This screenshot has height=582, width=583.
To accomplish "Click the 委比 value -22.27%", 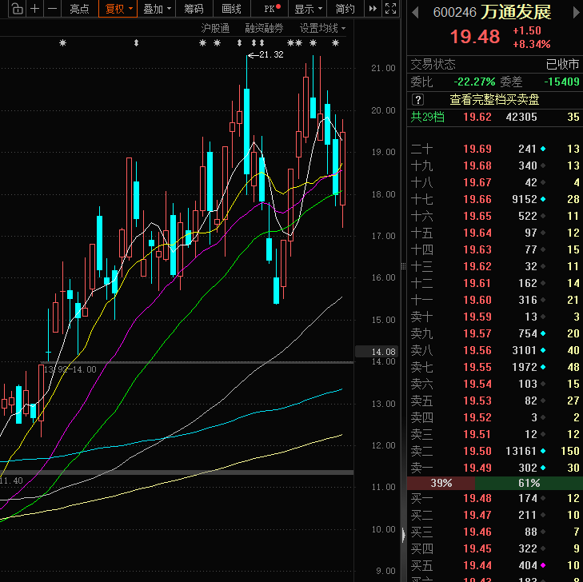I will pyautogui.click(x=474, y=82).
